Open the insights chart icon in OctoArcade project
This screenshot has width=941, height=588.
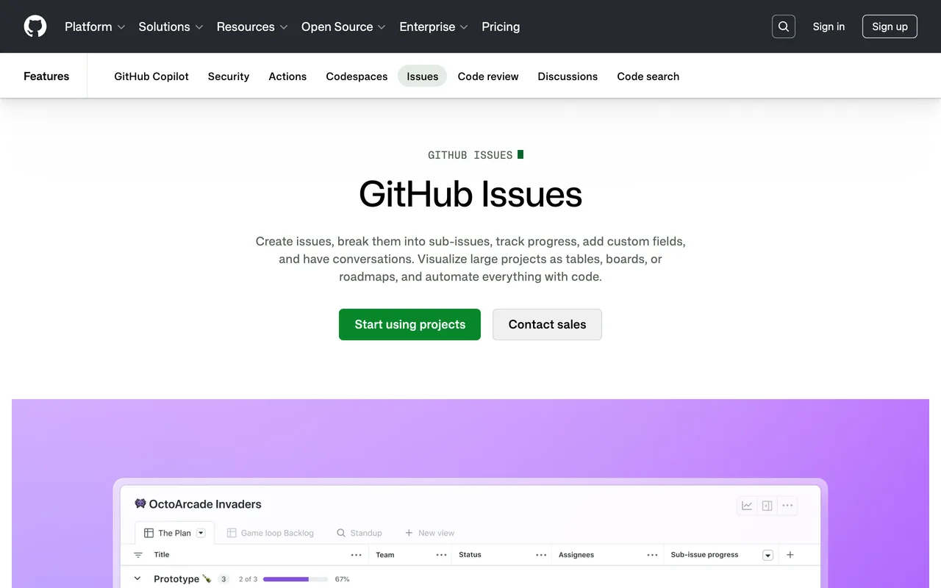[x=747, y=506]
